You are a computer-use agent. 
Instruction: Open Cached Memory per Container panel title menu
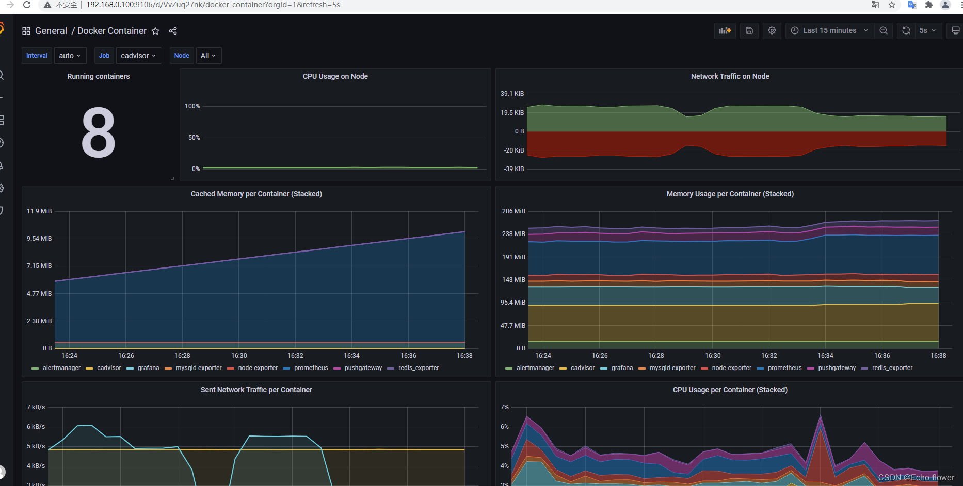[256, 194]
